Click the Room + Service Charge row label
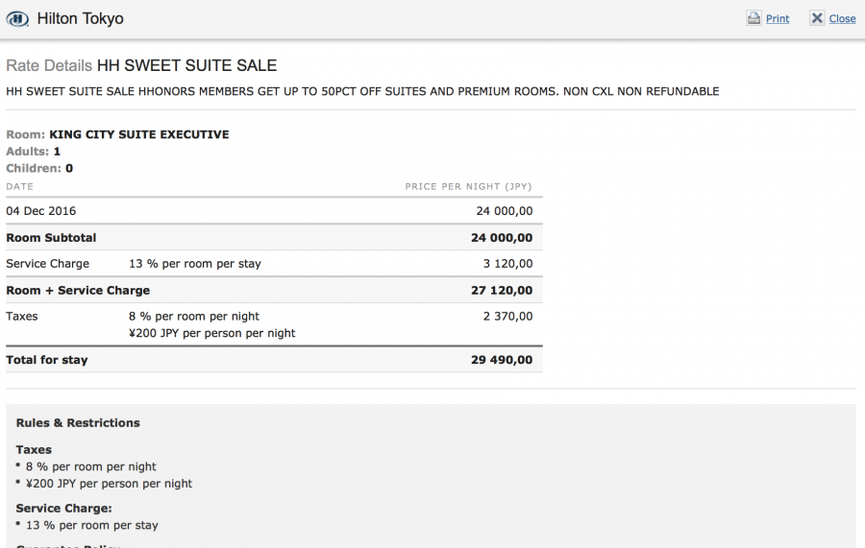This screenshot has height=548, width=865. point(78,290)
